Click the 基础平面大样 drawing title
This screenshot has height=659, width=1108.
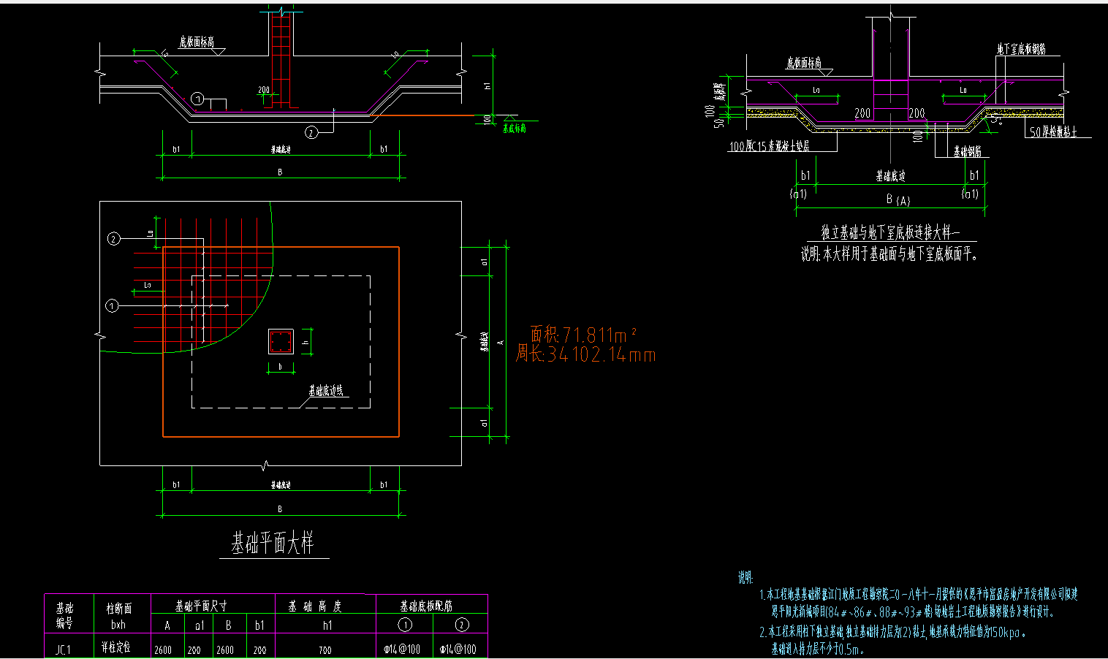[273, 544]
